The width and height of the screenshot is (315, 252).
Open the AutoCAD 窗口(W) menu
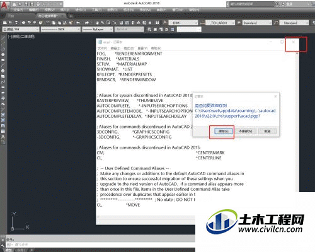pyautogui.click(x=178, y=10)
